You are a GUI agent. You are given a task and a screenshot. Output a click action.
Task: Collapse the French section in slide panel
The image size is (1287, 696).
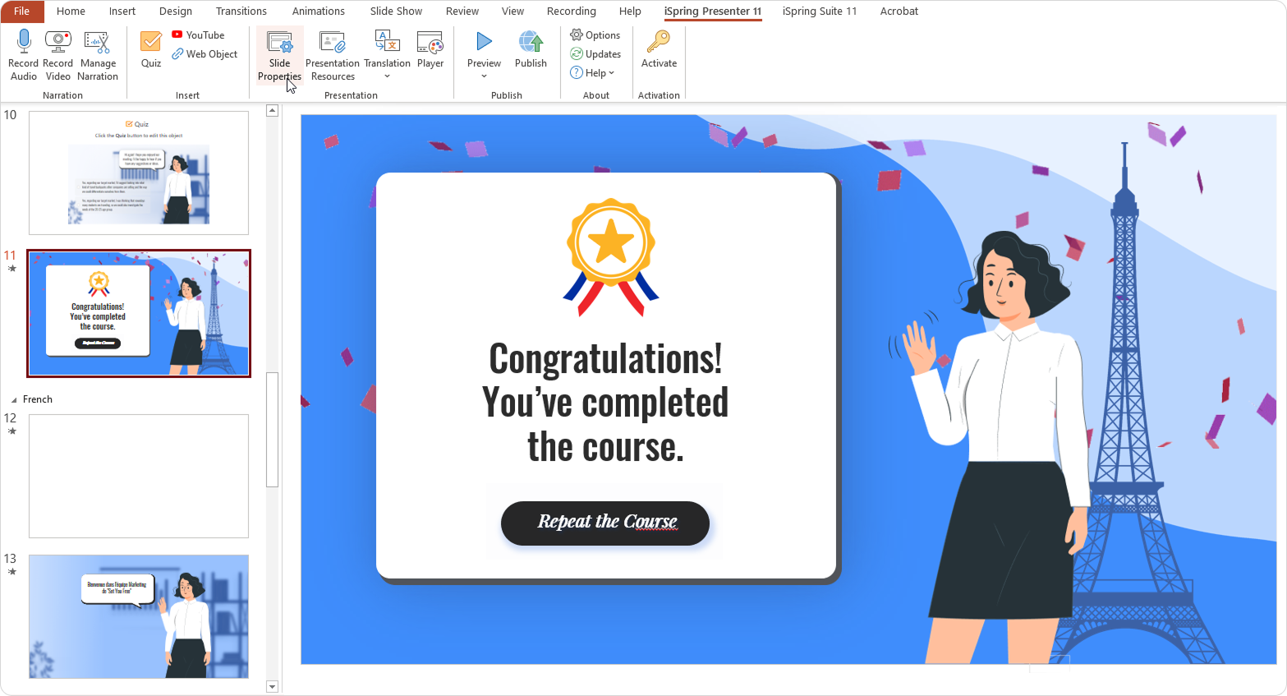(14, 400)
